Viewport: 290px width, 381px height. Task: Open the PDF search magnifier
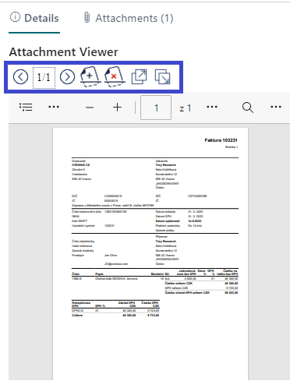(x=248, y=108)
